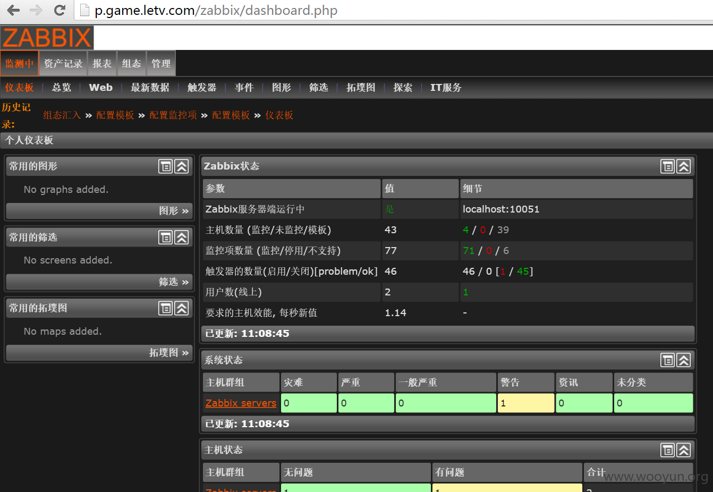Collapse the 常用的拓墣图 widget

click(182, 308)
